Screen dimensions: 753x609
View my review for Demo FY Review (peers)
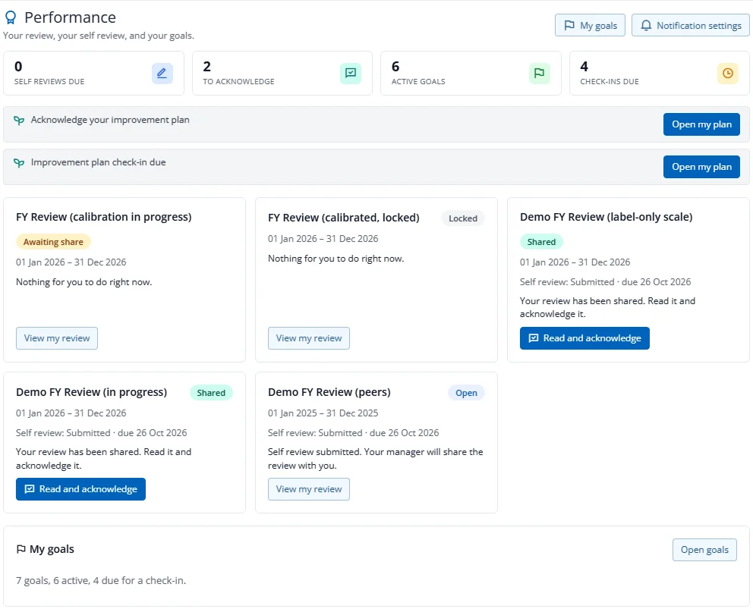pos(309,489)
